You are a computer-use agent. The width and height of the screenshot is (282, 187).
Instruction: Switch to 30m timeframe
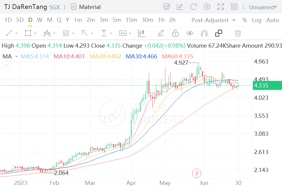148,20
